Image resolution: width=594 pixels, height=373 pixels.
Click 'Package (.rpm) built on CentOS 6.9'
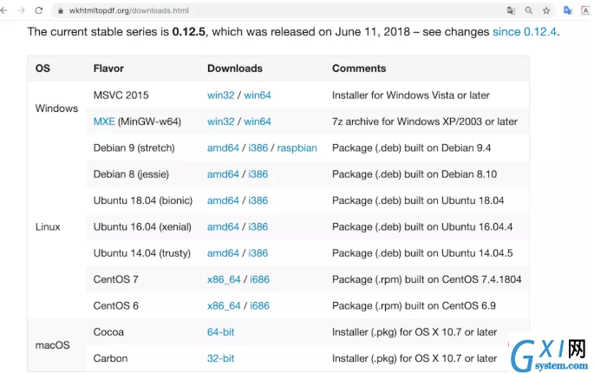pos(414,306)
